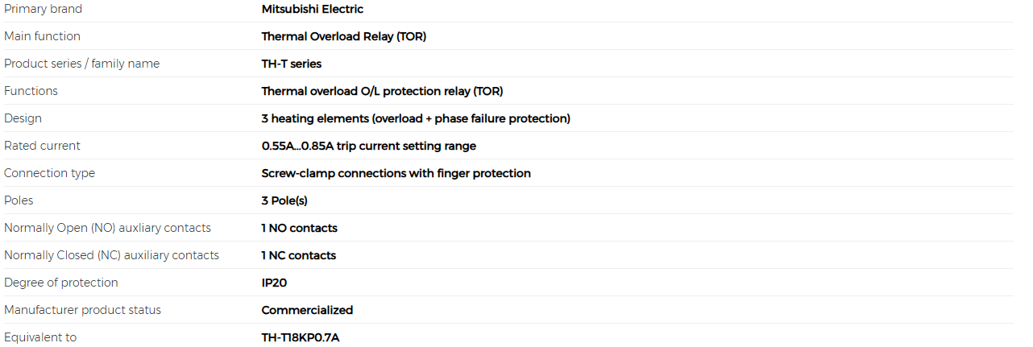The height and width of the screenshot is (347, 1033).
Task: Select the 3 Pole(s) value
Action: coord(284,200)
